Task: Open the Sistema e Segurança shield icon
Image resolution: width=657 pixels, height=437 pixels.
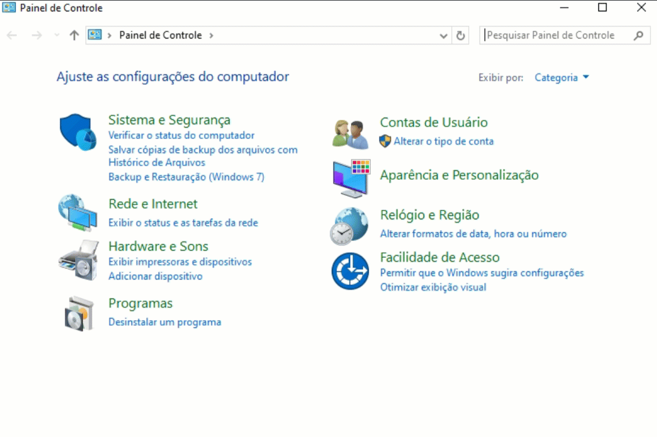Action: click(78, 132)
